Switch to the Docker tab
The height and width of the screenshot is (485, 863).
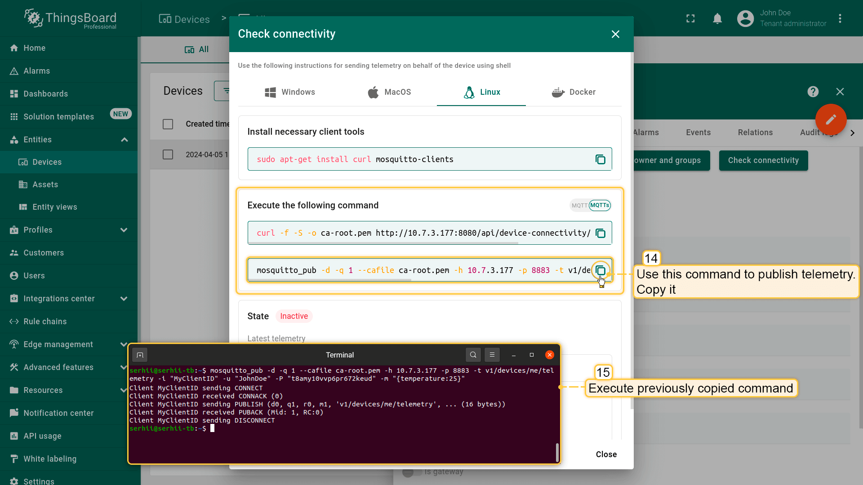574,92
